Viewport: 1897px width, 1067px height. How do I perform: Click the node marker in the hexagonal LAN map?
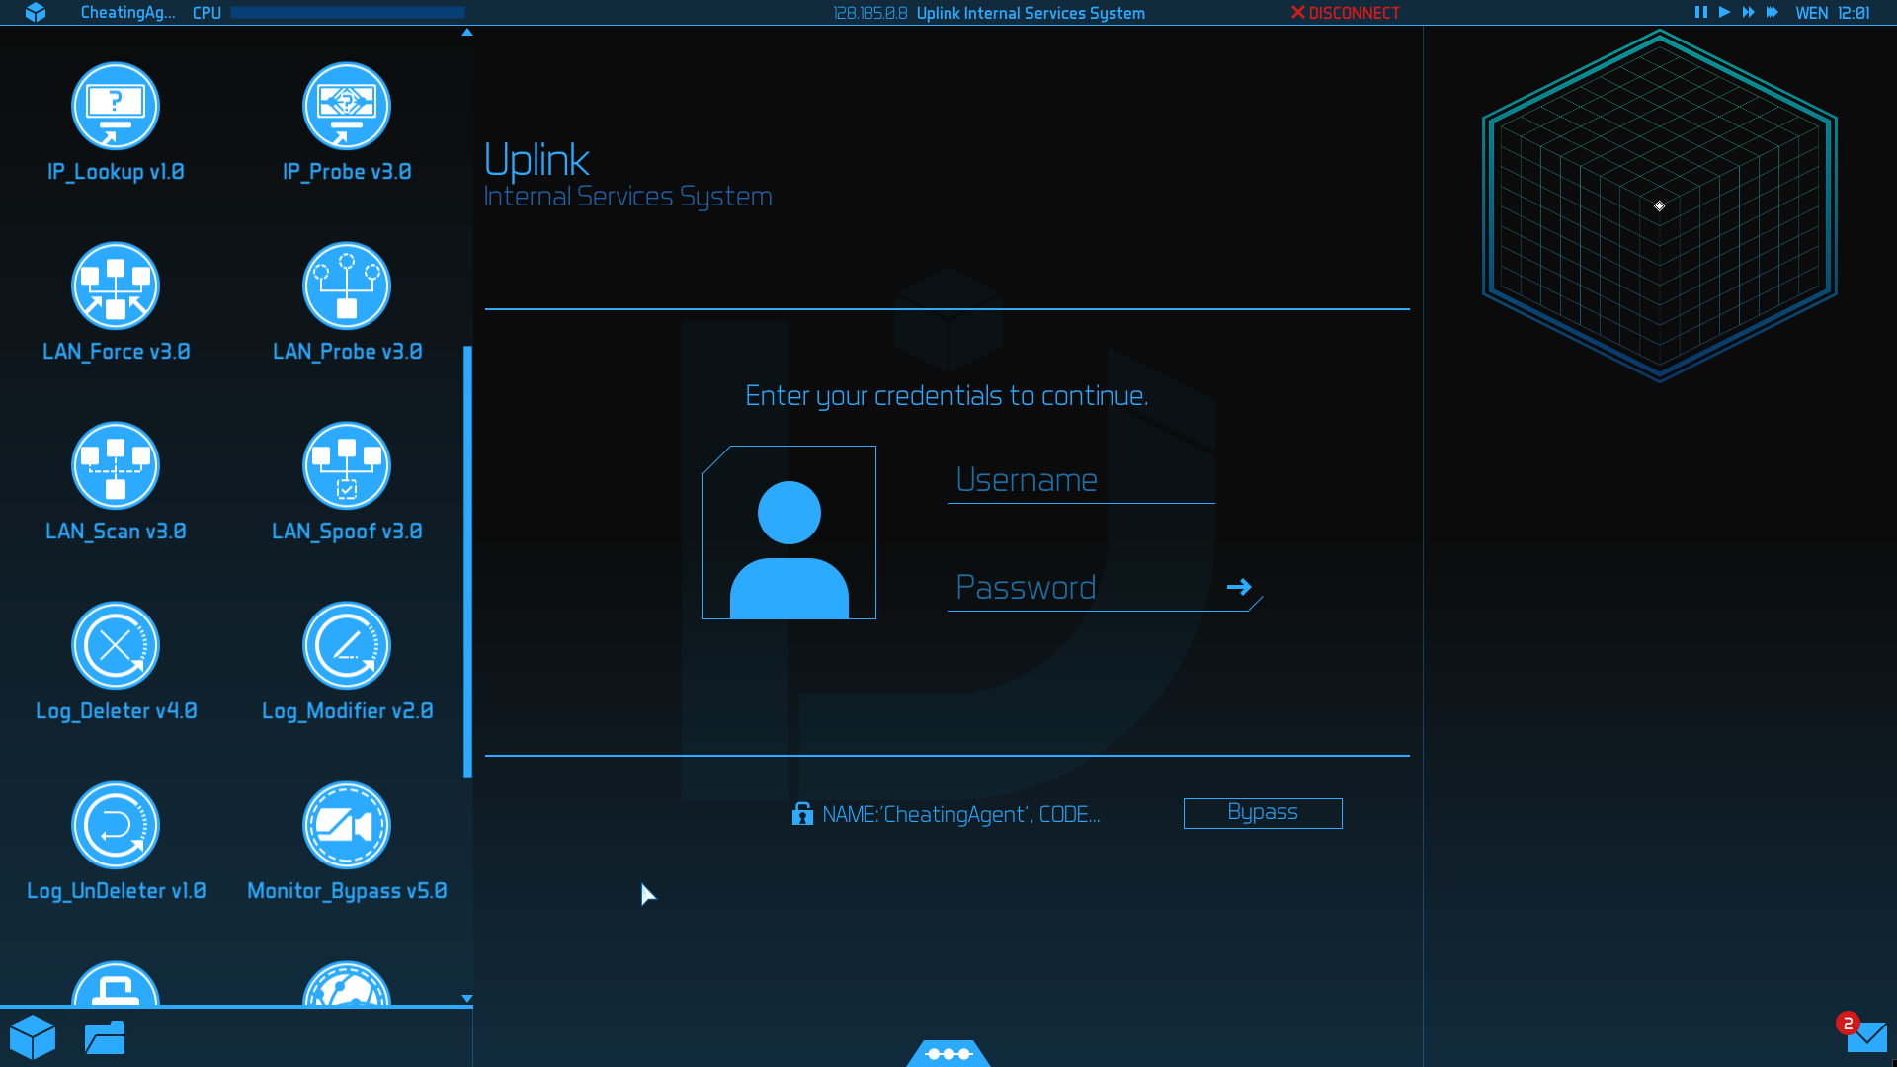(1660, 205)
